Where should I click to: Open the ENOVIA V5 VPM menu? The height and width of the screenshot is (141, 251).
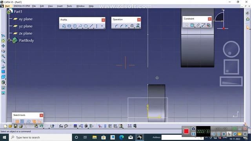[22, 6]
